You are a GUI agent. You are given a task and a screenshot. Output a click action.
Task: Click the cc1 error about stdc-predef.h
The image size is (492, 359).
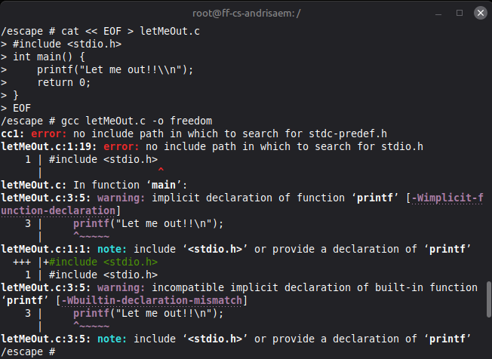coord(194,133)
